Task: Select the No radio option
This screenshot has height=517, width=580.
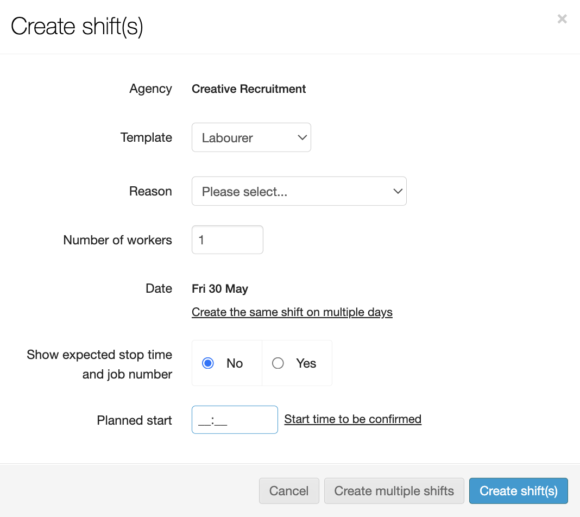Action: [x=208, y=363]
